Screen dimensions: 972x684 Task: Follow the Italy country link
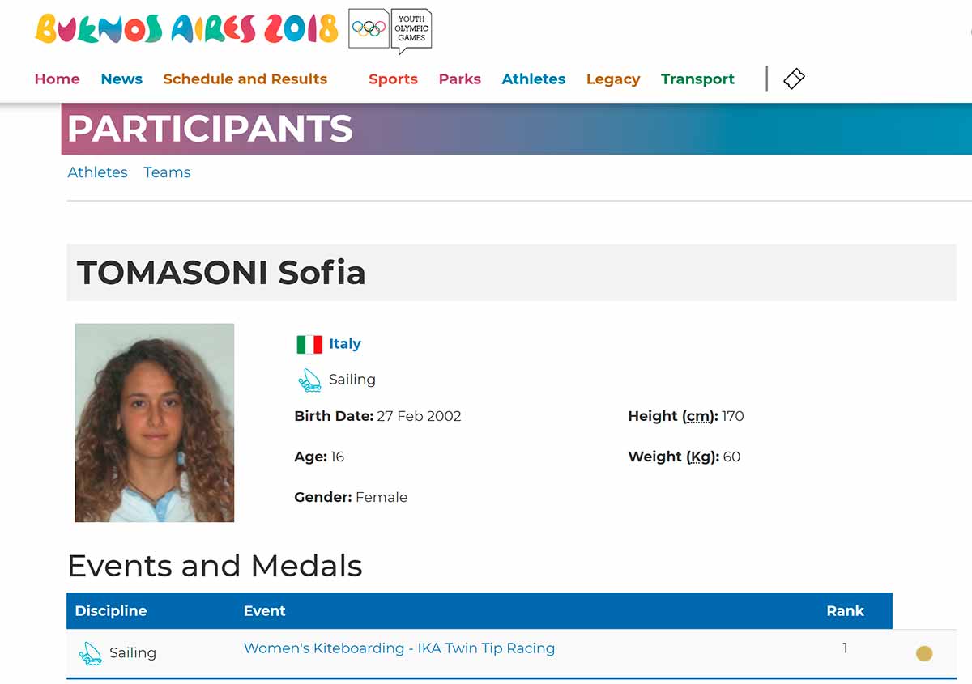point(345,344)
